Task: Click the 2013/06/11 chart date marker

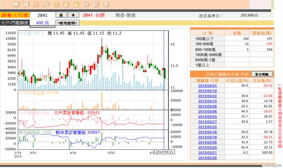Action: click(164, 152)
